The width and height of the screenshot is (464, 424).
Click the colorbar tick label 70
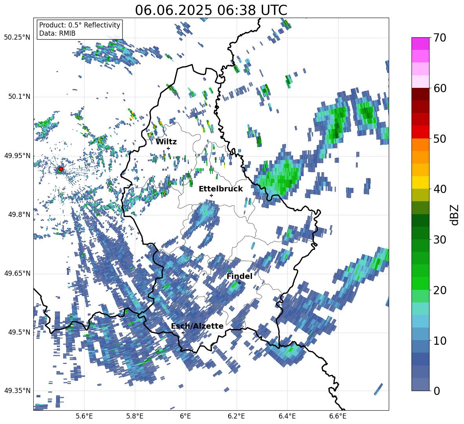point(439,38)
